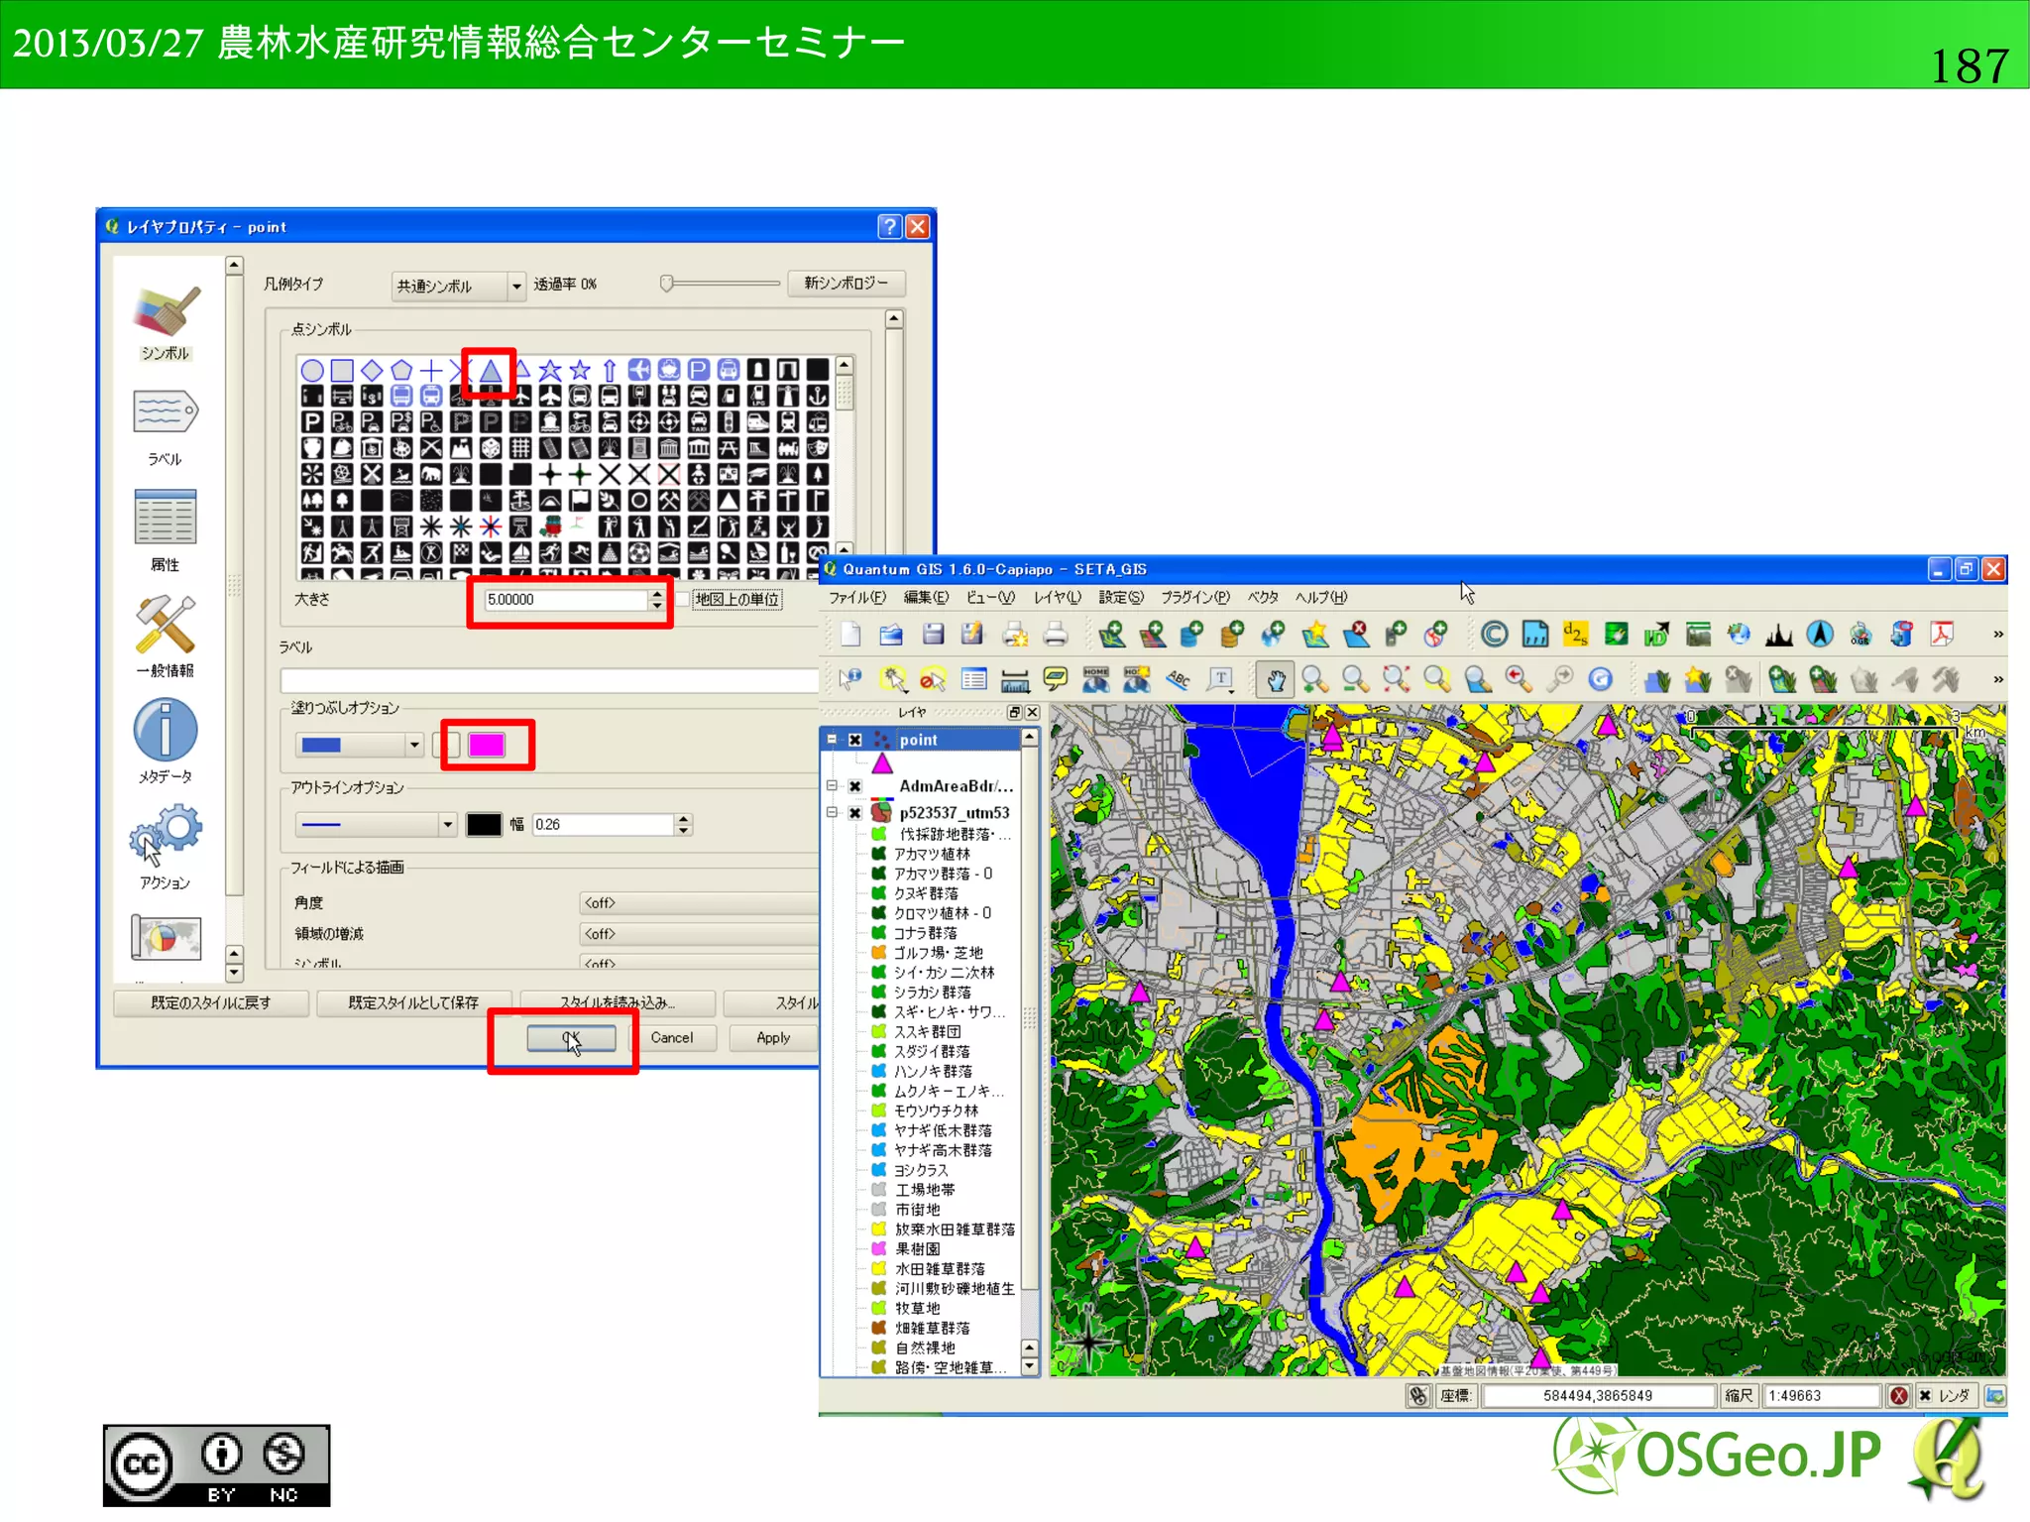Viewport: 2030px width, 1522px height.
Task: Open the 設定(S) menu in Quantum GIS
Action: pos(1121,598)
